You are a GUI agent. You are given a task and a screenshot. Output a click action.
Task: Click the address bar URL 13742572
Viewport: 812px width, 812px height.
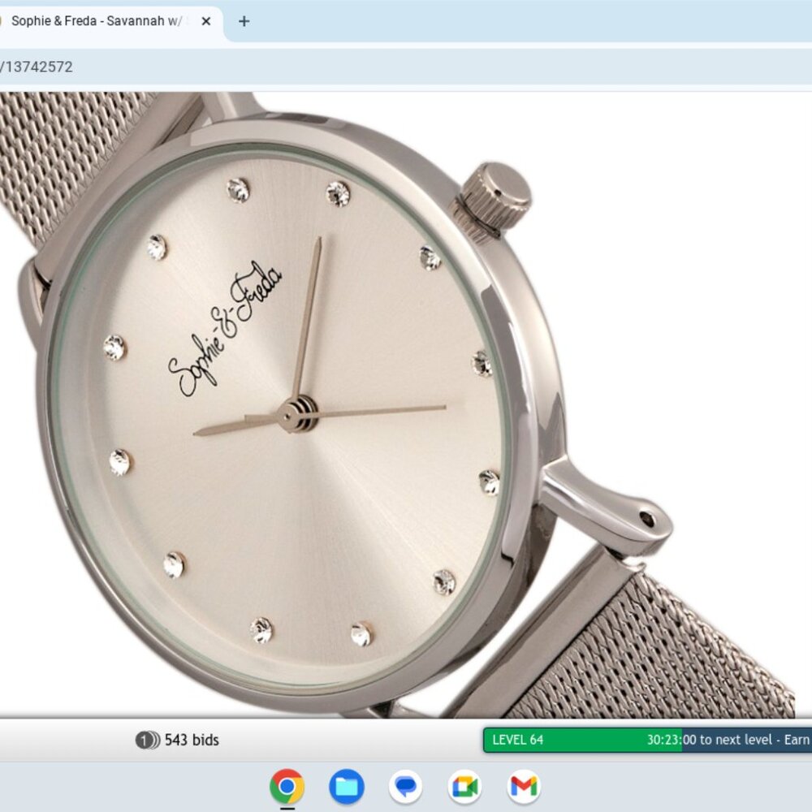point(37,67)
